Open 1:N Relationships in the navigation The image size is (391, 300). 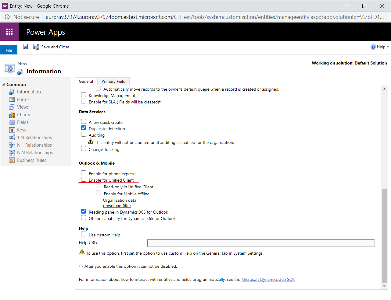(x=34, y=138)
